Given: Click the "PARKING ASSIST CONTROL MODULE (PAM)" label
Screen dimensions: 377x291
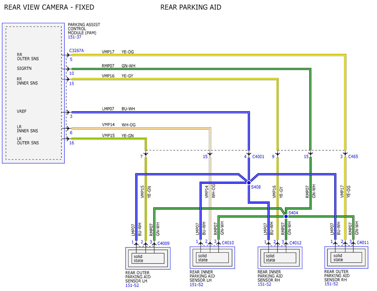Looking at the screenshot, I should [84, 29].
